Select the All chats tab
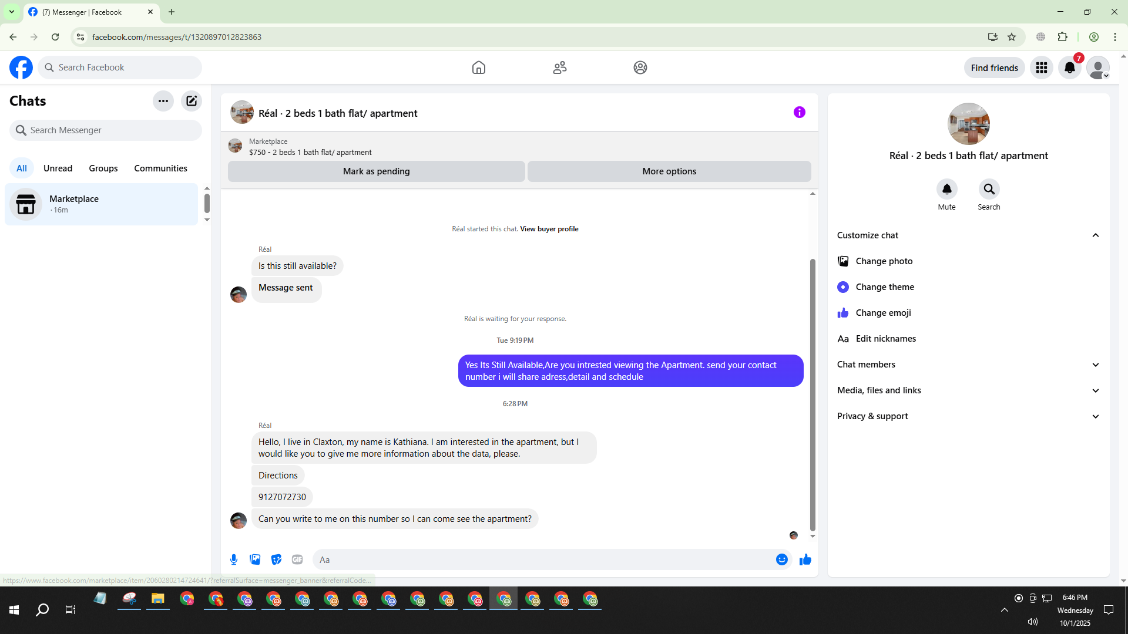This screenshot has width=1128, height=634. point(22,168)
